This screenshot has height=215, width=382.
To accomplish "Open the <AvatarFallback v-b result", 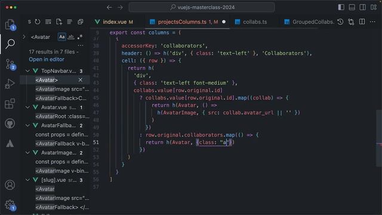I will pos(55,143).
